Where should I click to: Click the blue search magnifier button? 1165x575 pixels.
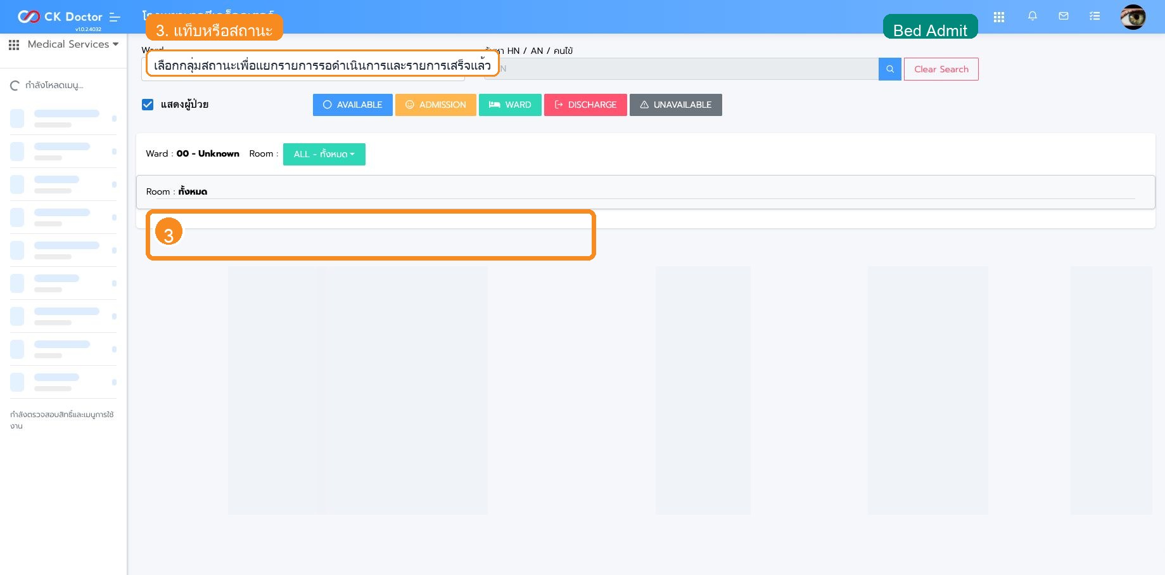point(890,69)
